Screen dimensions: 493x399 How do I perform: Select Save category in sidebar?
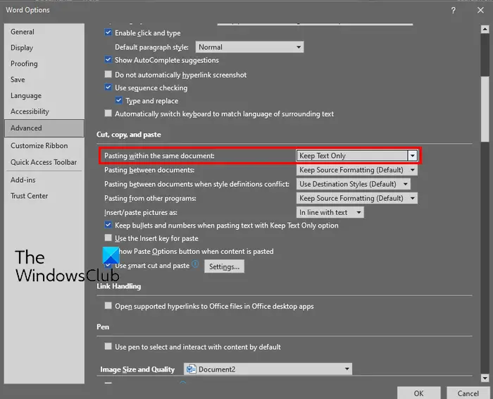click(44, 80)
